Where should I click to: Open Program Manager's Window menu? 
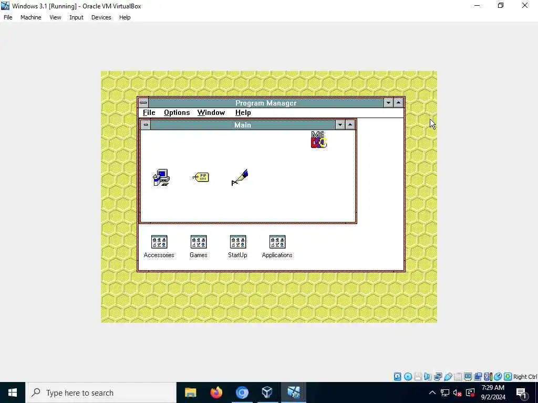(211, 113)
